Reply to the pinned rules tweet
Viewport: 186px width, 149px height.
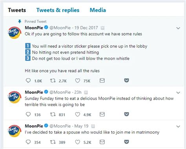click(28, 80)
